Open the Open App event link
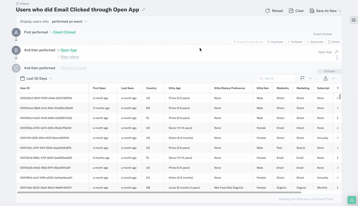358x206 pixels. click(x=68, y=50)
